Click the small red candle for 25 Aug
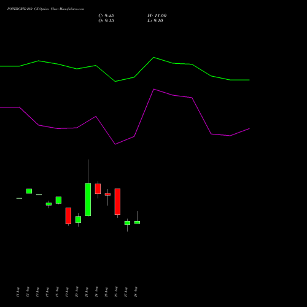 coord(107,195)
